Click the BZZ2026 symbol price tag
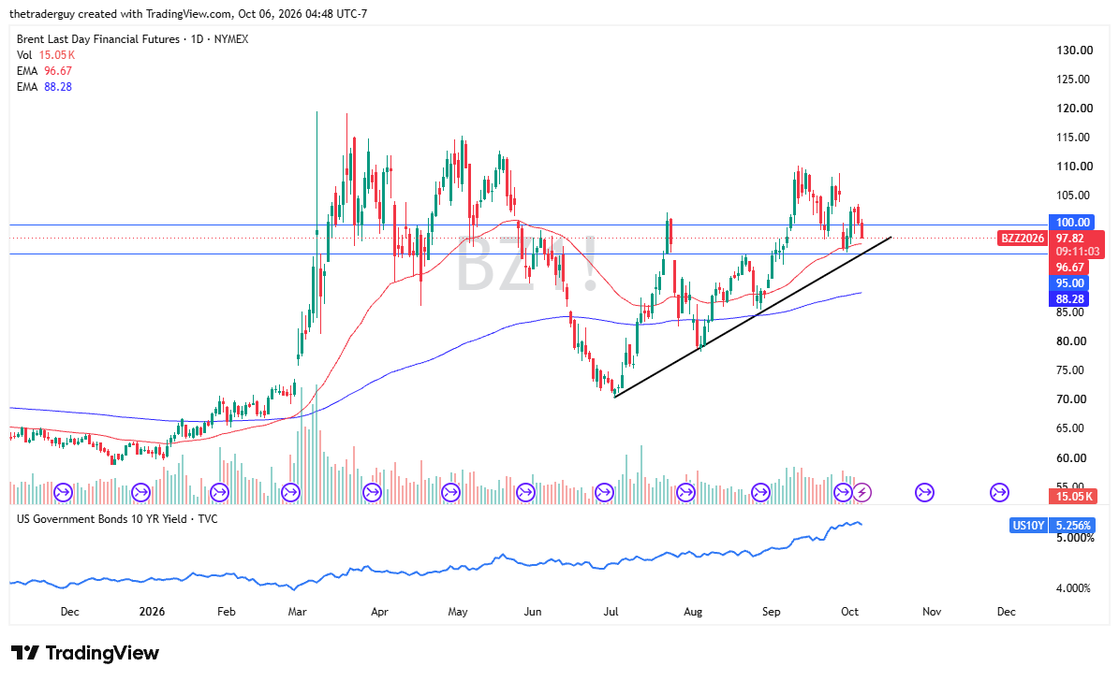1119x681 pixels. pyautogui.click(x=1022, y=239)
